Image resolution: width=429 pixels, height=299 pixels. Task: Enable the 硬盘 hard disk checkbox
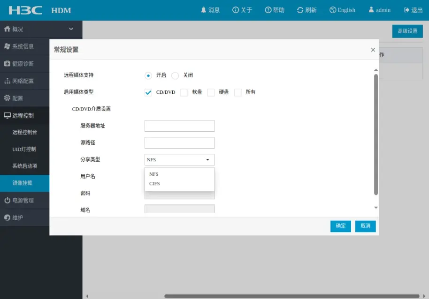[x=211, y=92]
